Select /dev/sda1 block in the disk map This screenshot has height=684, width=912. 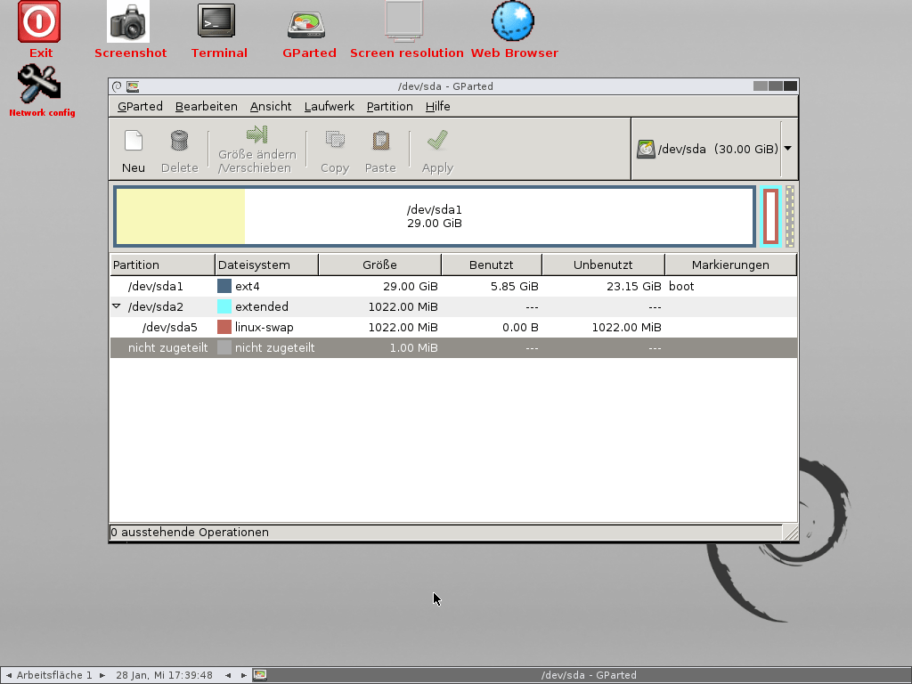[x=435, y=216]
